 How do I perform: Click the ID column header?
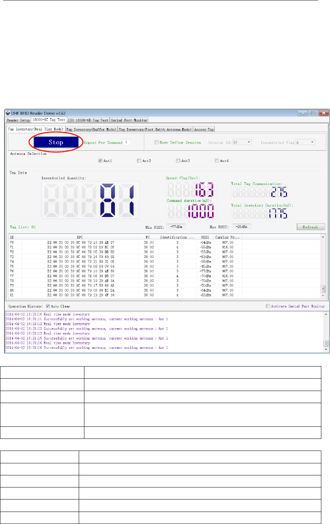coord(15,237)
